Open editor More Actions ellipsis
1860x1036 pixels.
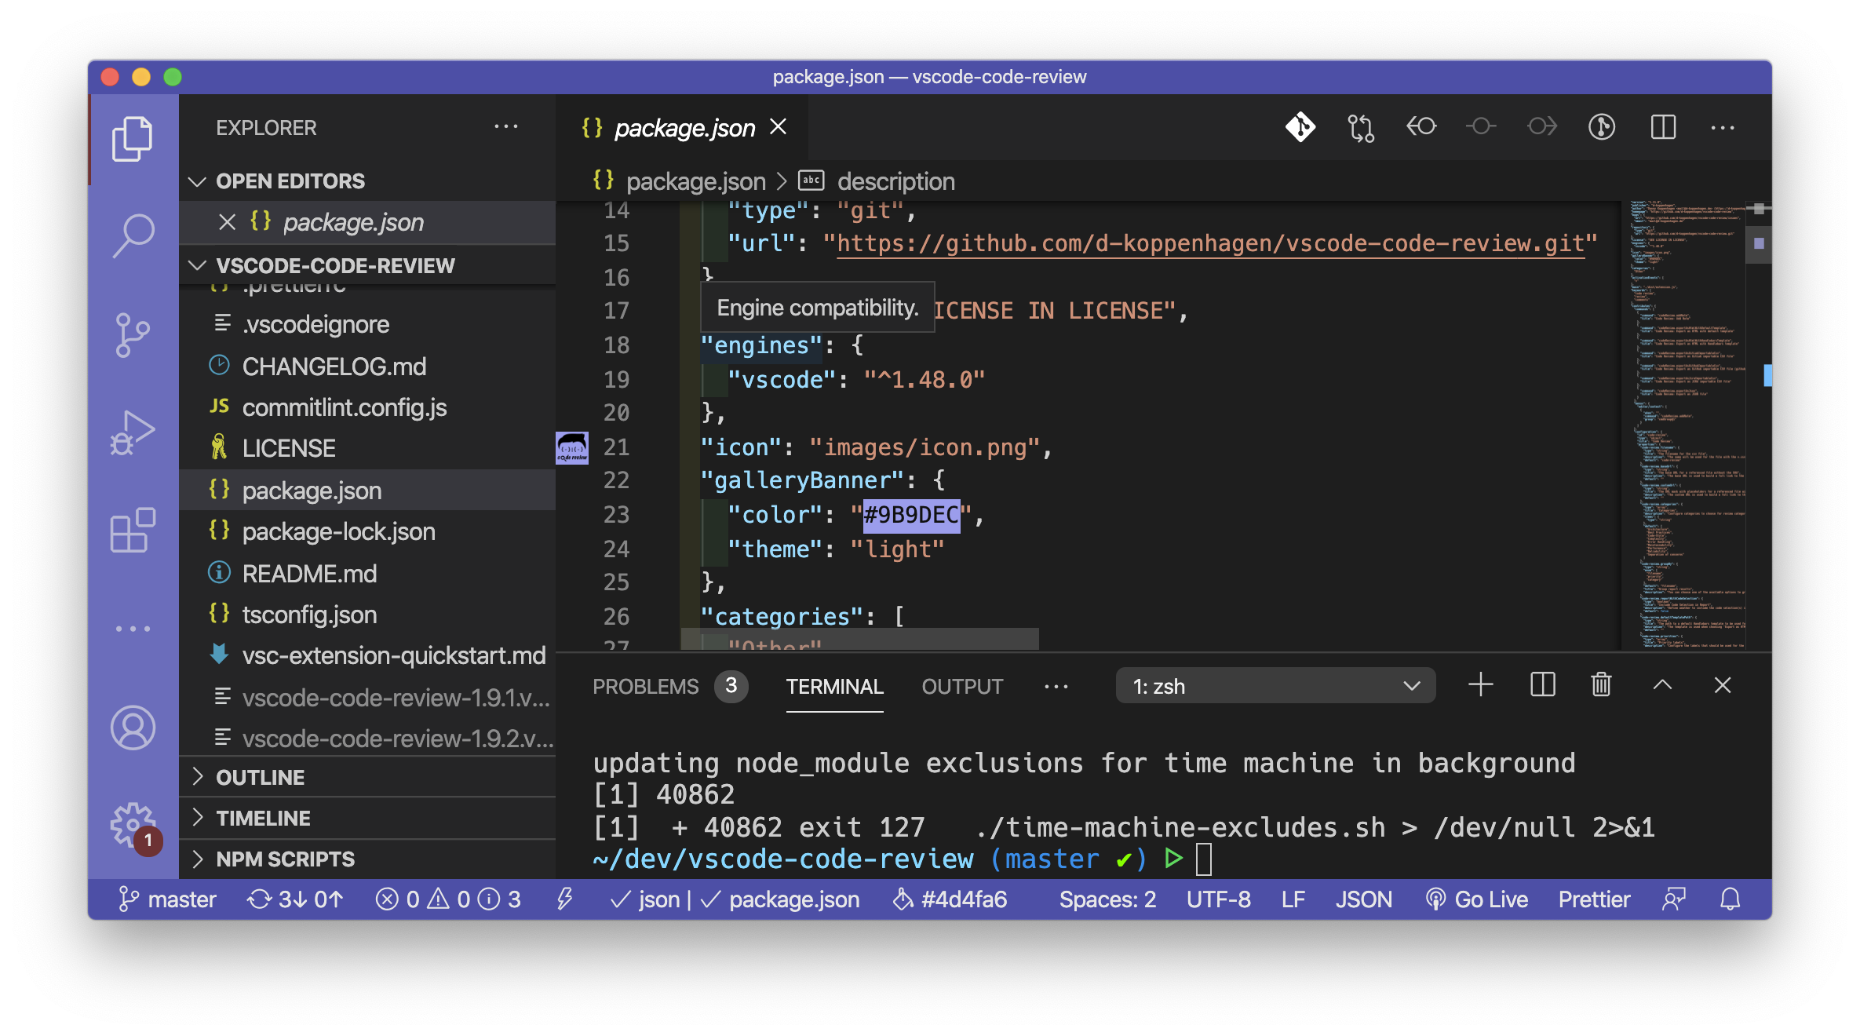1723,127
